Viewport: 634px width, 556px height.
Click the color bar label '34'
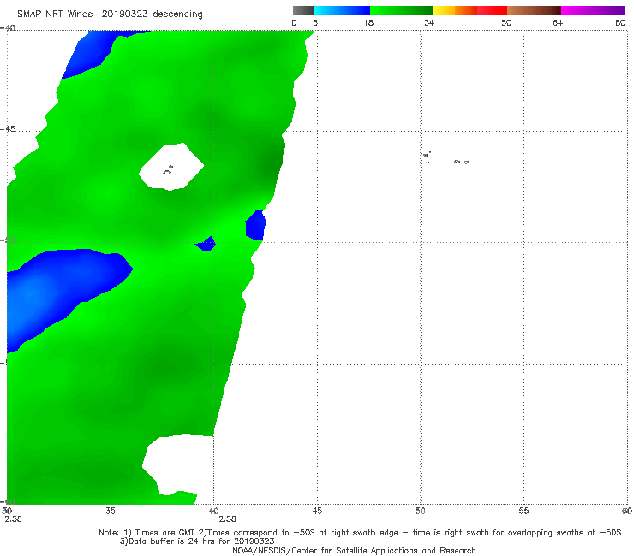point(429,23)
